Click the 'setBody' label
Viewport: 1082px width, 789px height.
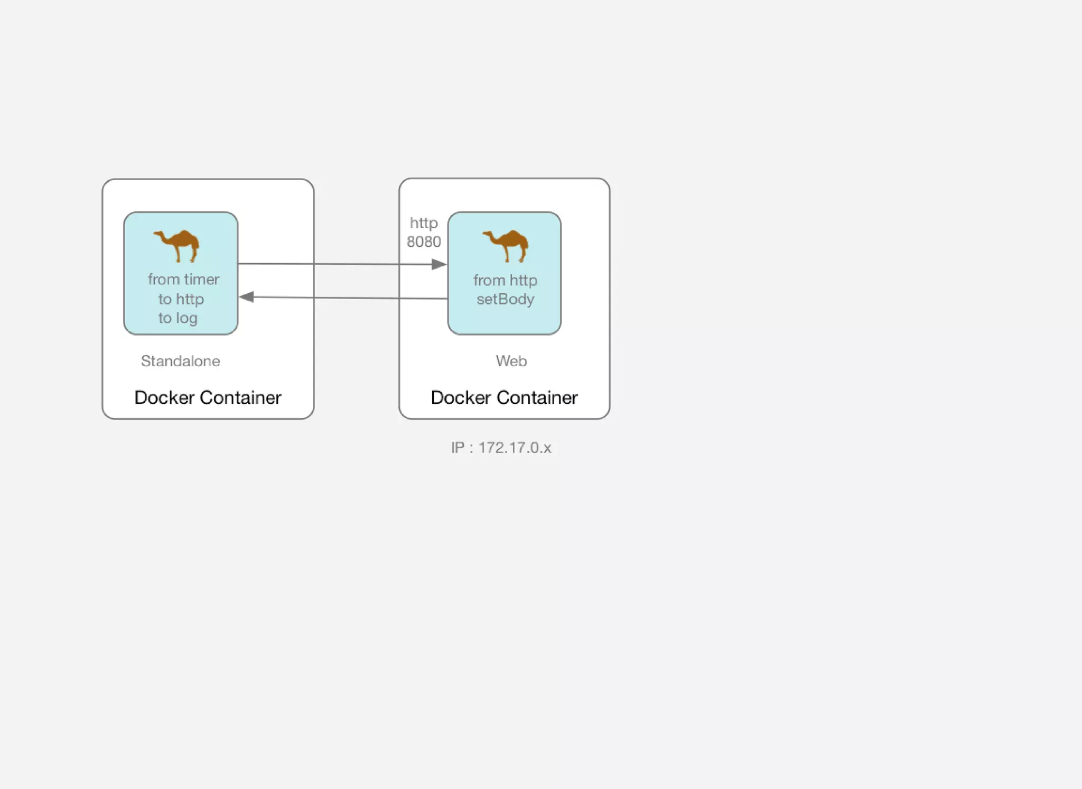coord(505,299)
